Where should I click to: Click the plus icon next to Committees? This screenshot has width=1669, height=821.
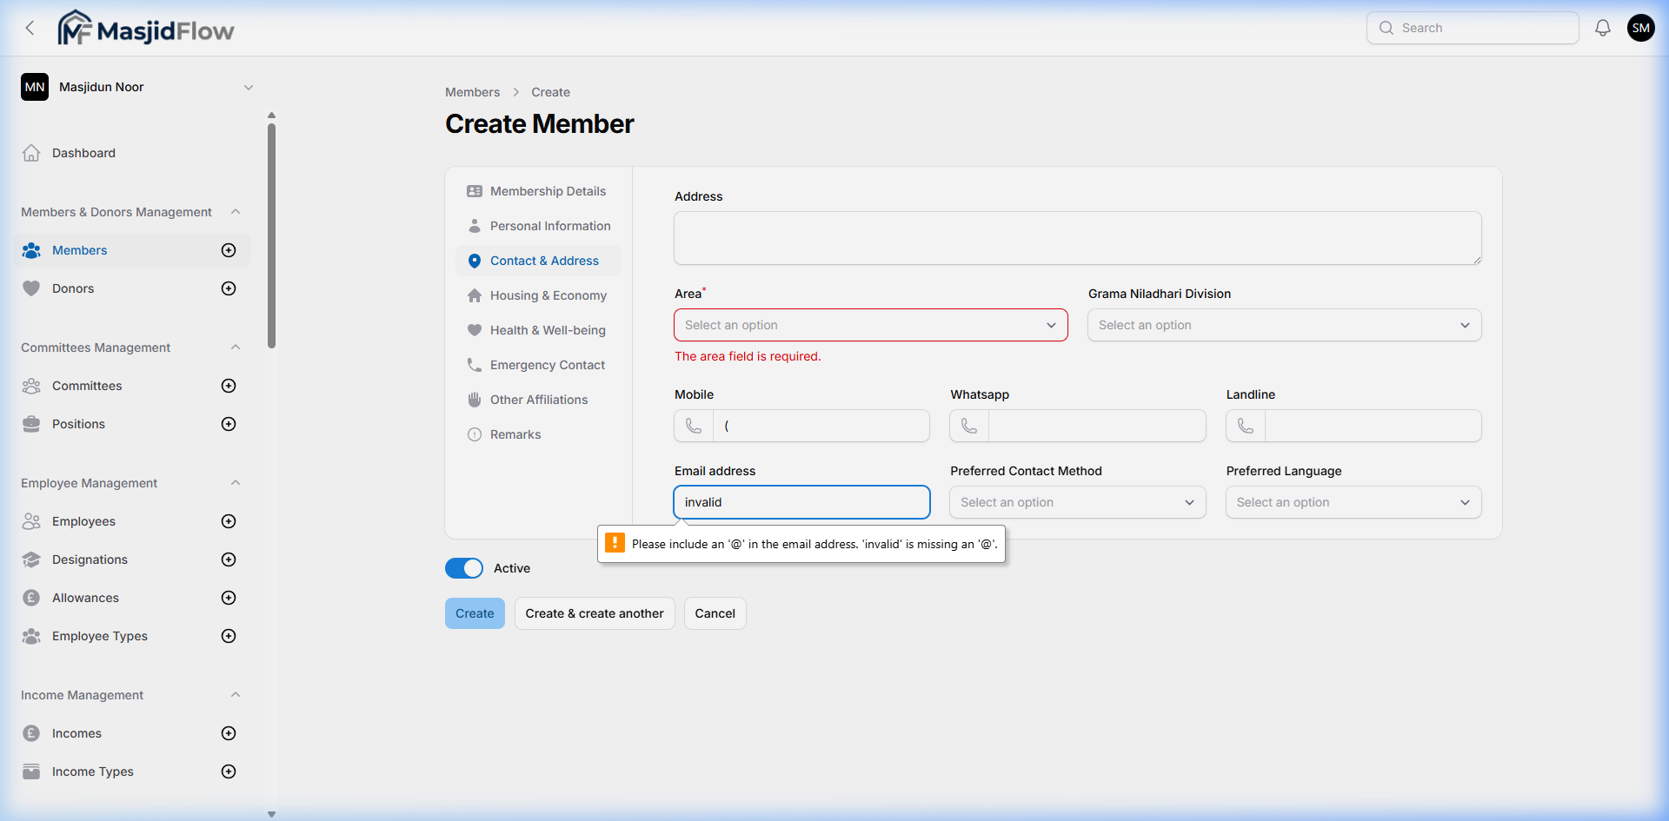click(228, 386)
